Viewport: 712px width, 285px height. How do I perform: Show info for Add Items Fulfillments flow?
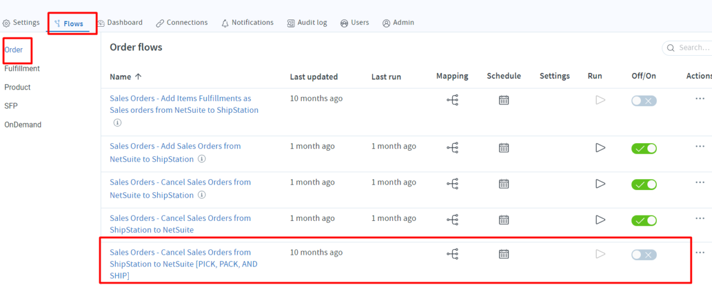[117, 123]
